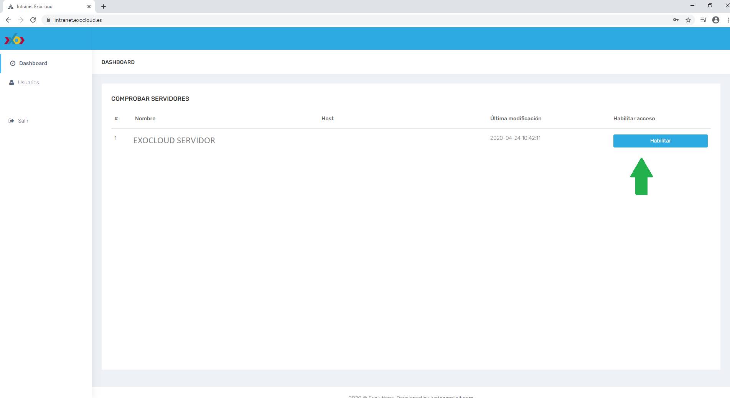Click the Habilitar button for EXOCLOUD SERVIDOR
This screenshot has width=730, height=398.
(660, 141)
